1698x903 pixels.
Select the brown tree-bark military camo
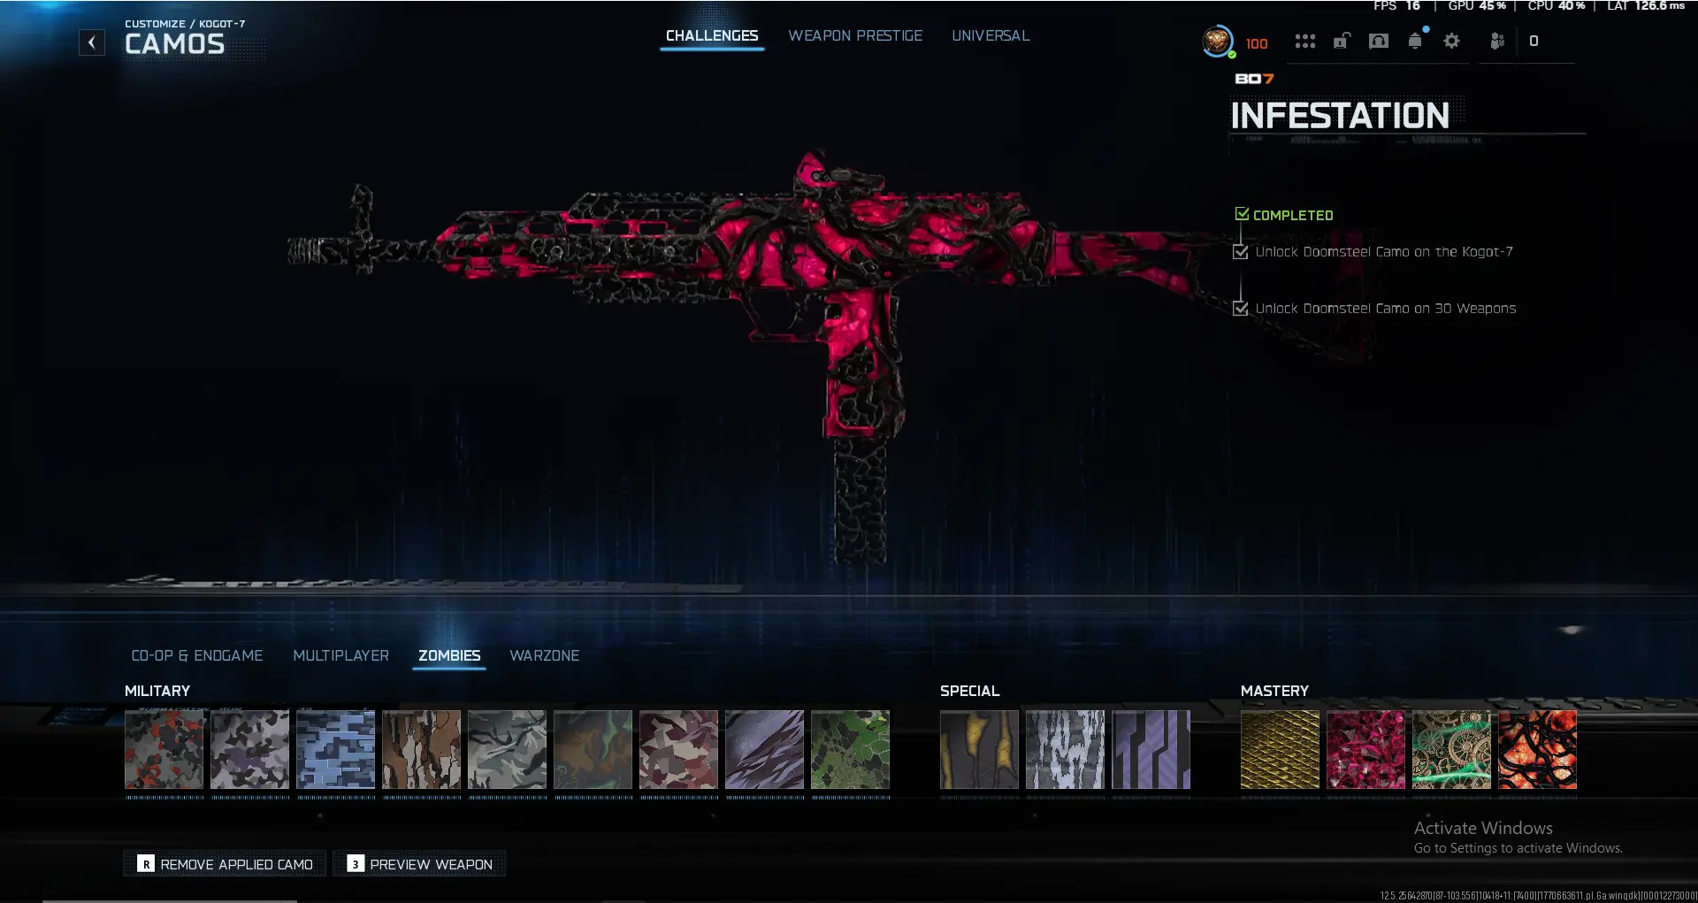point(422,749)
